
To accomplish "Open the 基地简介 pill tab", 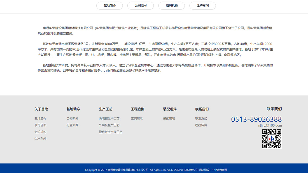I will pyautogui.click(x=109, y=6).
